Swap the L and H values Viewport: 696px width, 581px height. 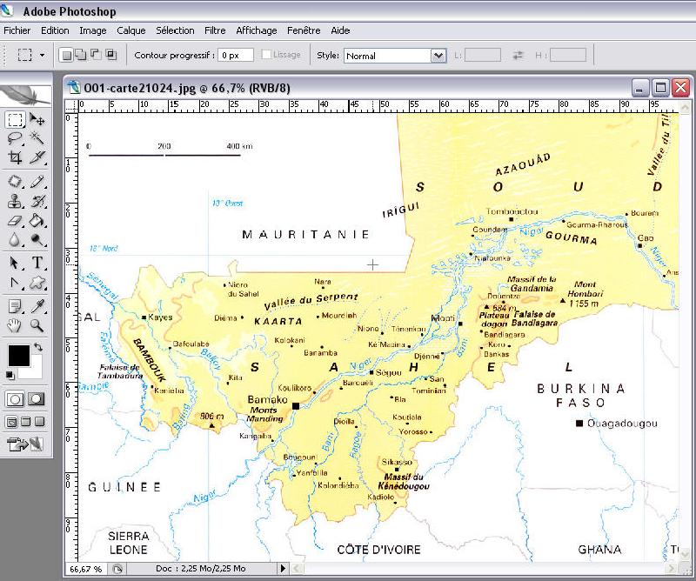point(518,56)
